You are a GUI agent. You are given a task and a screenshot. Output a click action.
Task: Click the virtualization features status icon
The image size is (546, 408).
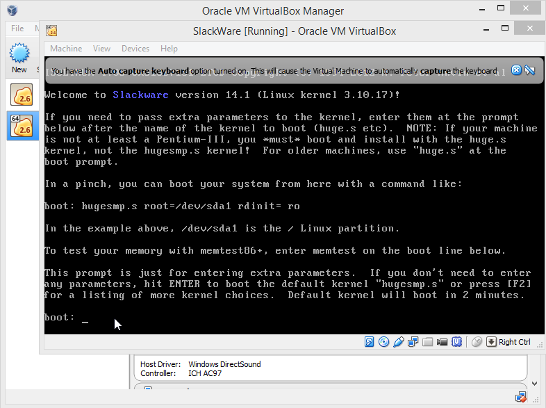tap(456, 342)
